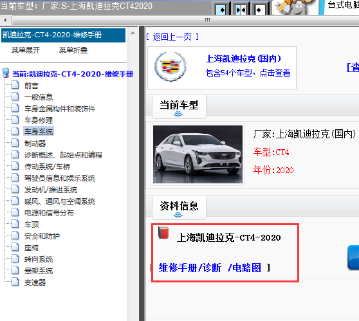Viewport: 359px width, 321px height.
Task: Open 车身金属构件和装饰件 in the tree
Action: click(x=60, y=109)
